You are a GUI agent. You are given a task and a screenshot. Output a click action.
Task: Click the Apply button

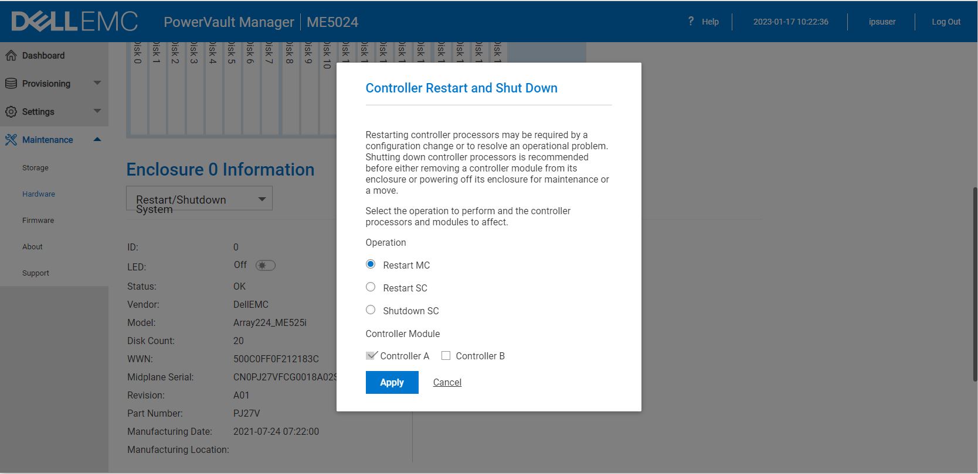coord(392,383)
